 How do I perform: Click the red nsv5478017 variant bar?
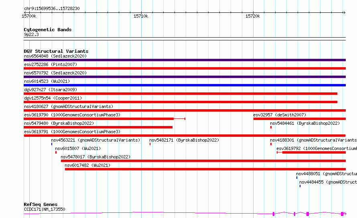pyautogui.click(x=203, y=161)
